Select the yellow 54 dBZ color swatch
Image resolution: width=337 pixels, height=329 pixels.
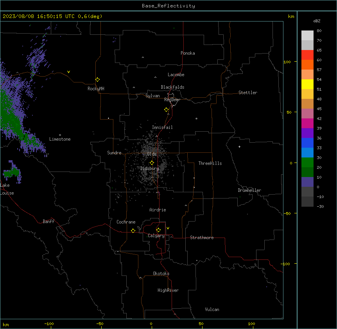point(307,84)
